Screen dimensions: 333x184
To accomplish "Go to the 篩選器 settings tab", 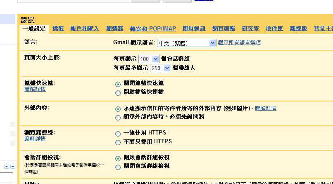I will coord(114,28).
